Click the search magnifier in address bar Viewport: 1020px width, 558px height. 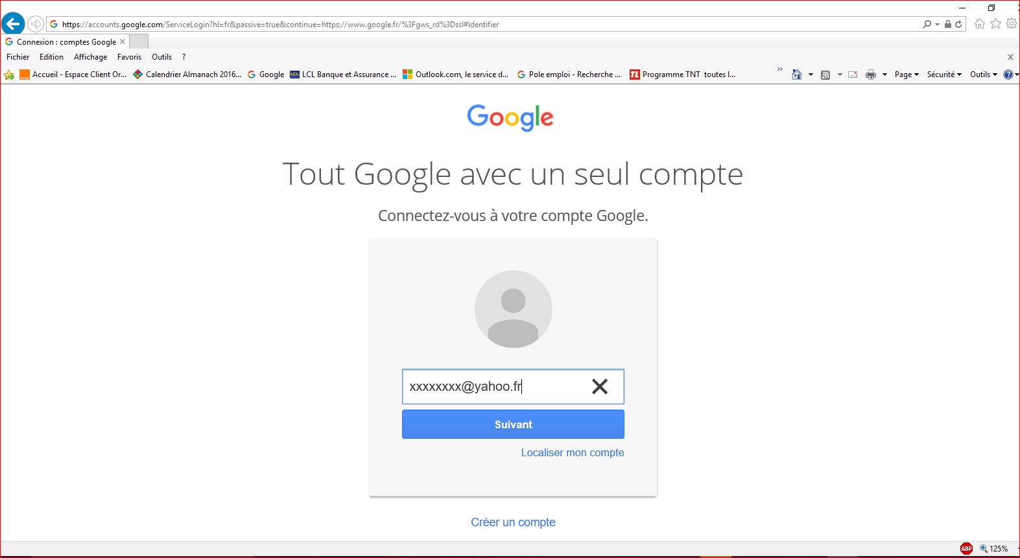coord(927,24)
